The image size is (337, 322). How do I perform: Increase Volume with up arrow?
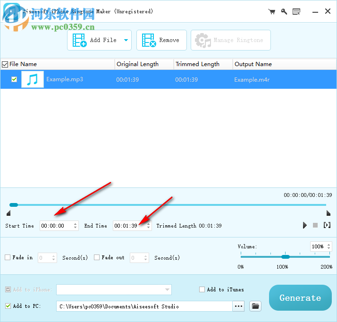329,245
